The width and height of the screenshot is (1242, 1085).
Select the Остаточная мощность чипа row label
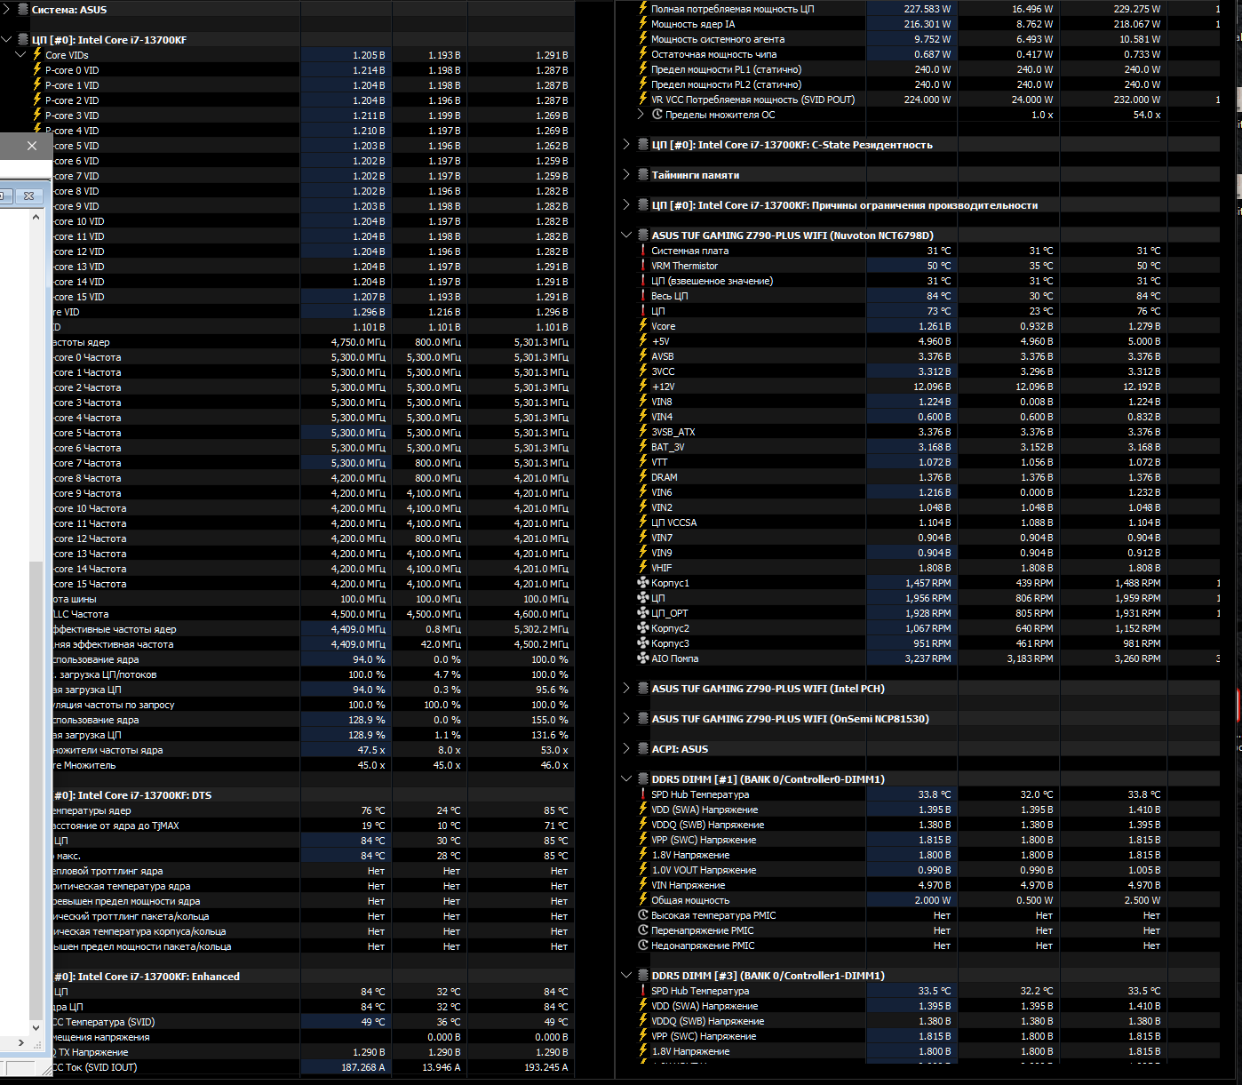pyautogui.click(x=713, y=54)
